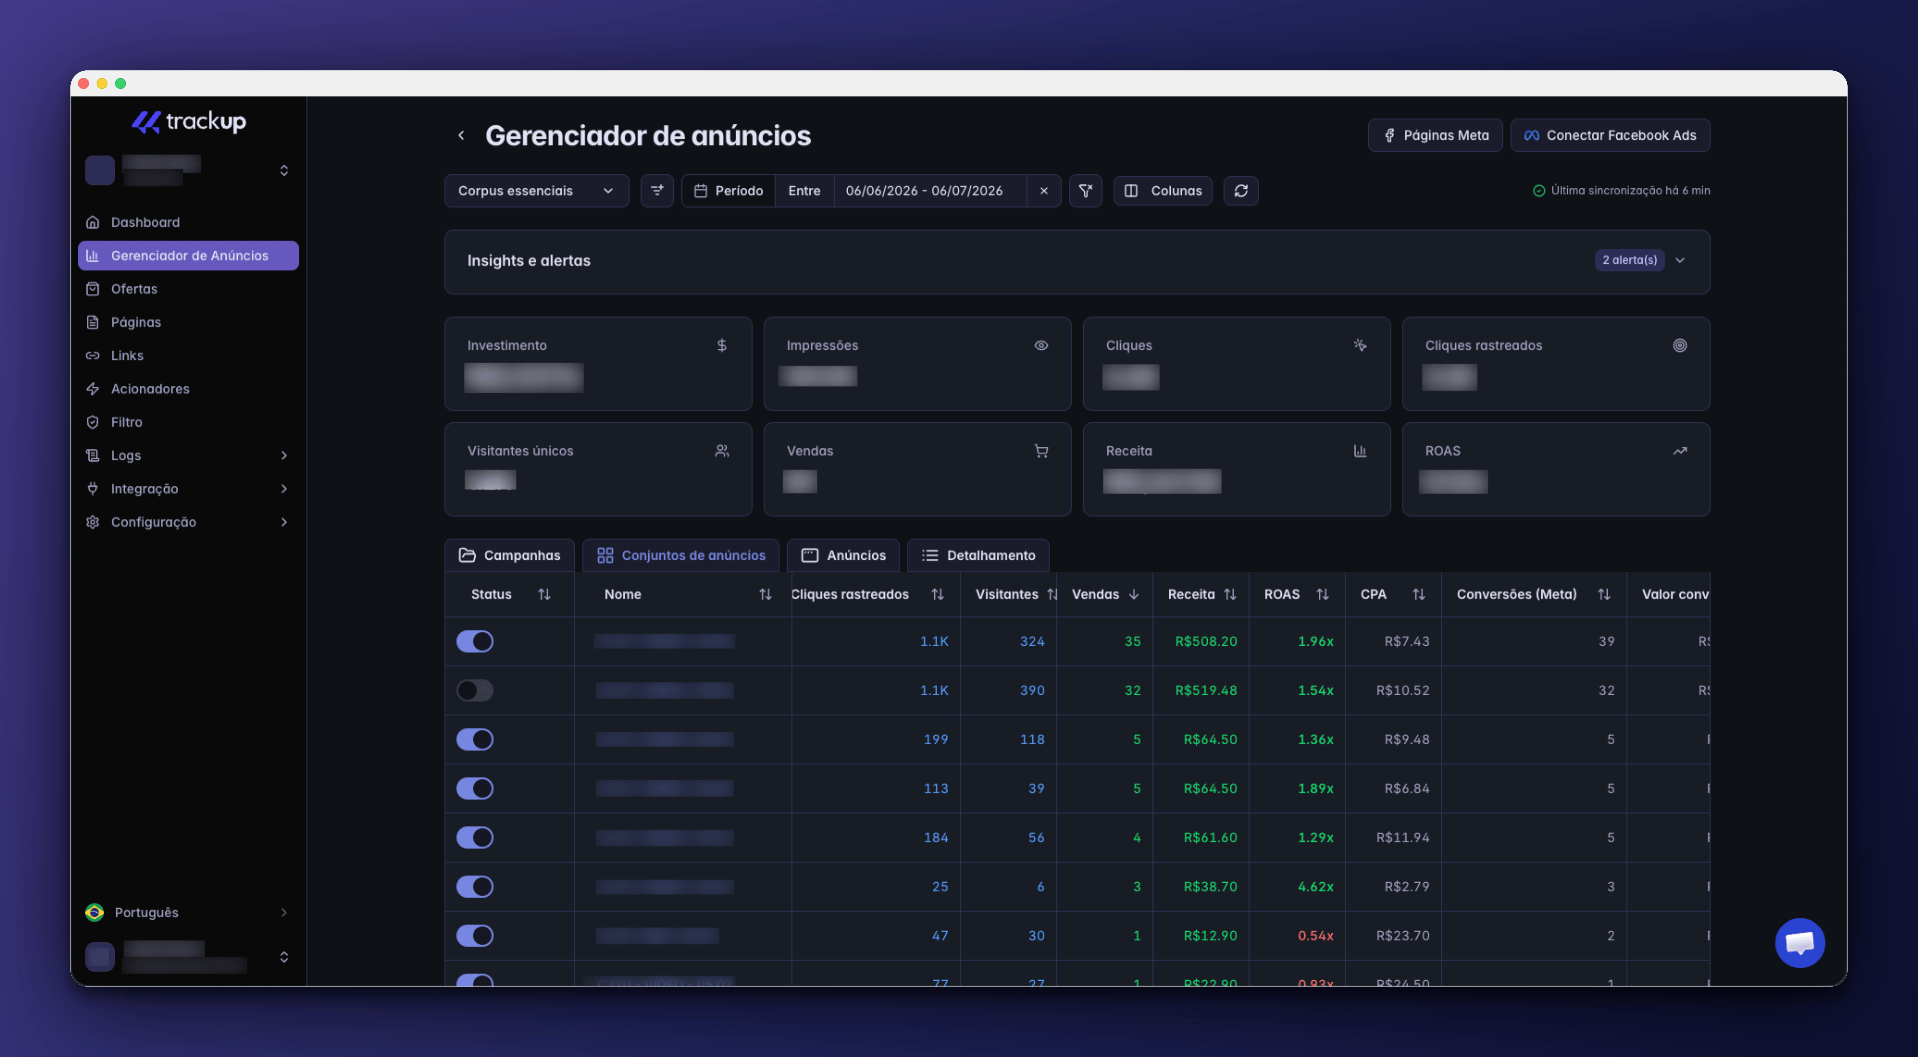
Task: Click the ROAS trend arrow icon
Action: click(x=1679, y=451)
